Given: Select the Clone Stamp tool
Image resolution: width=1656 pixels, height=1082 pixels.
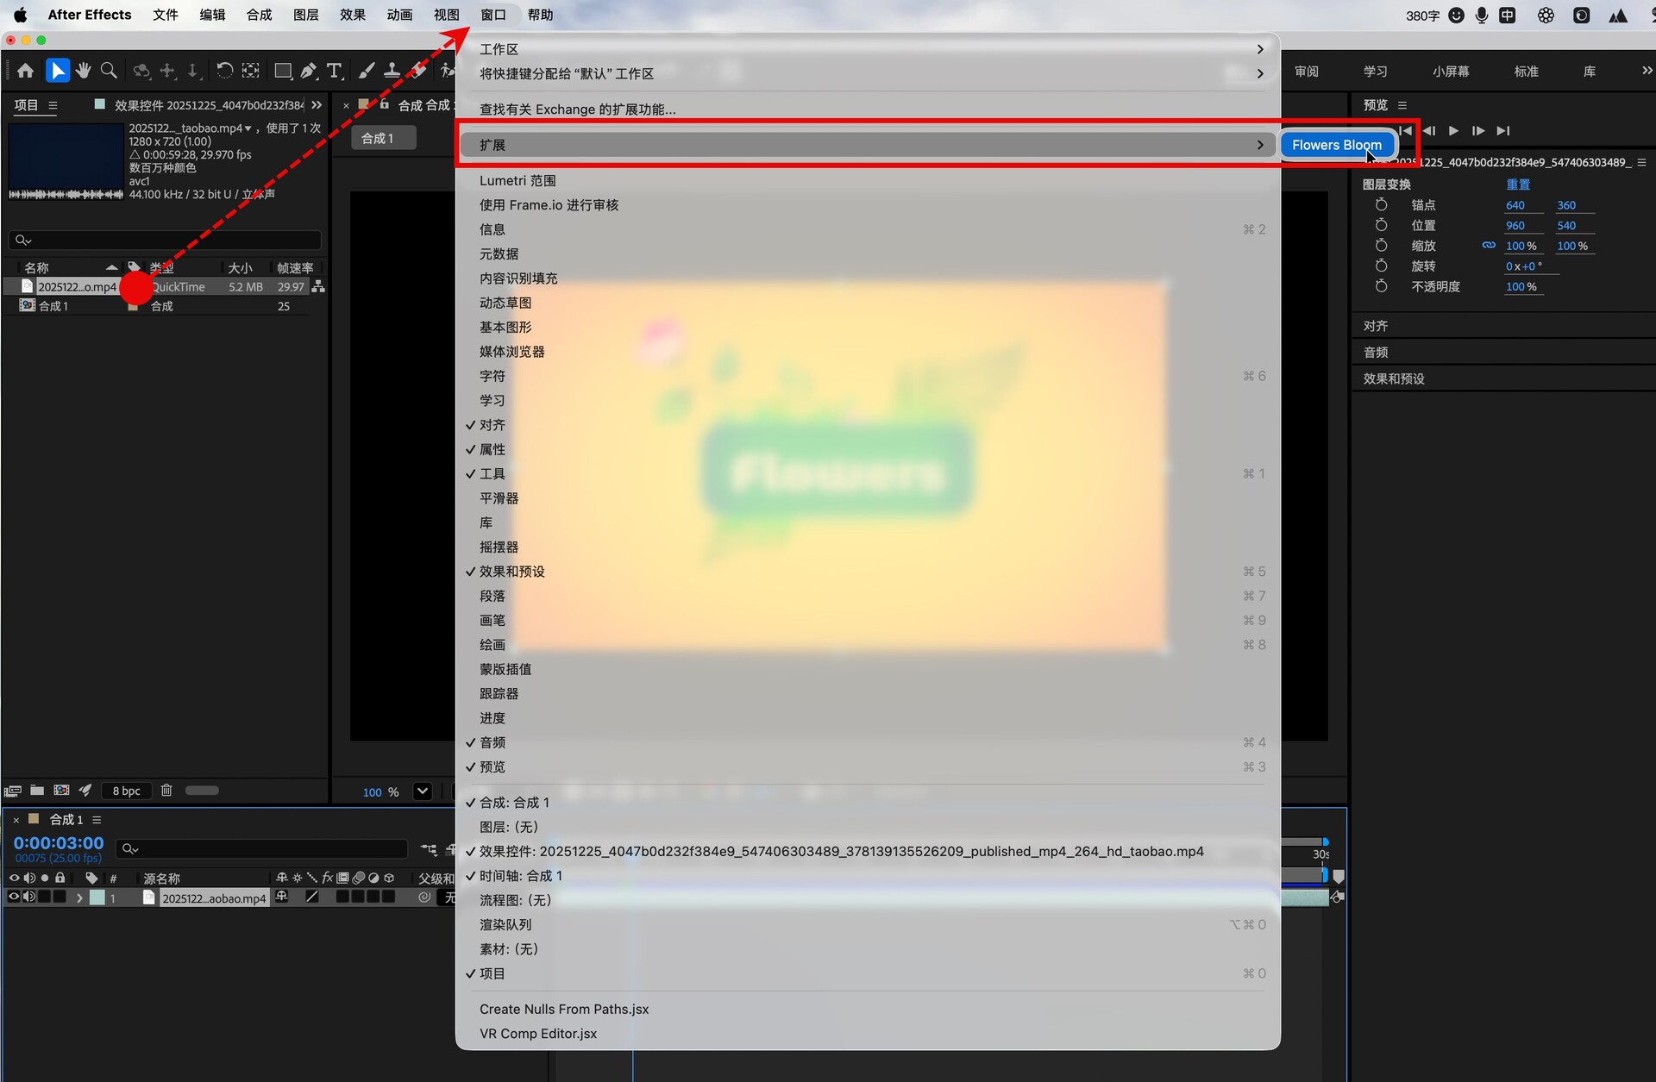Looking at the screenshot, I should (x=392, y=71).
